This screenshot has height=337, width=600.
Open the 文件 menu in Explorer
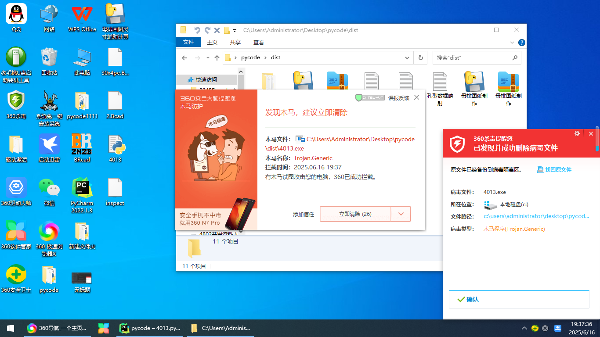pos(188,42)
